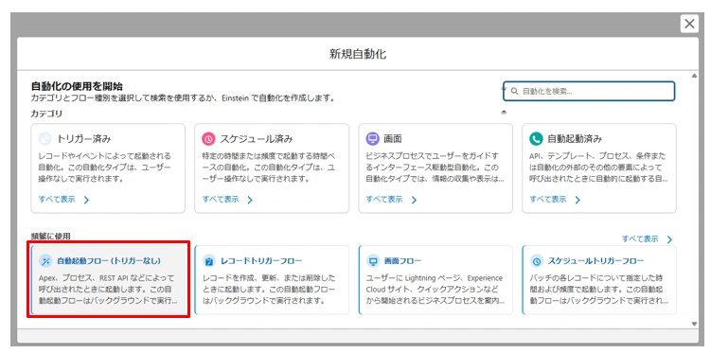This screenshot has height=353, width=711.
Task: Open すべて表示 link under スケジュール済み
Action: pyautogui.click(x=221, y=200)
